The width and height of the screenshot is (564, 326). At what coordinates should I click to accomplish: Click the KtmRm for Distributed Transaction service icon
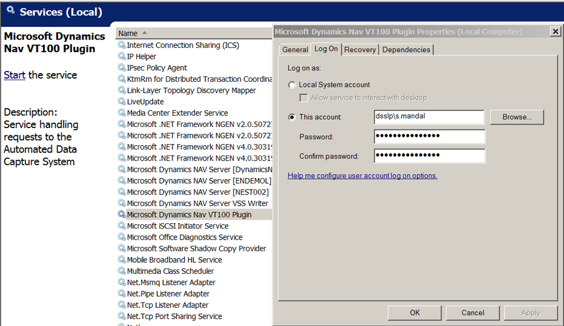tap(122, 79)
